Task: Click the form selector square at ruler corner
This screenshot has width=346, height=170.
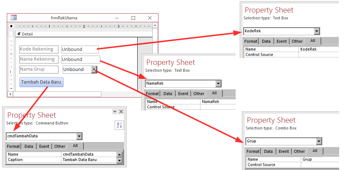Action: pyautogui.click(x=11, y=26)
